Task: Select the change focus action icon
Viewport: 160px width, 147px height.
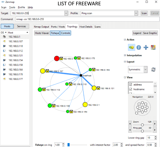Action: point(132,48)
